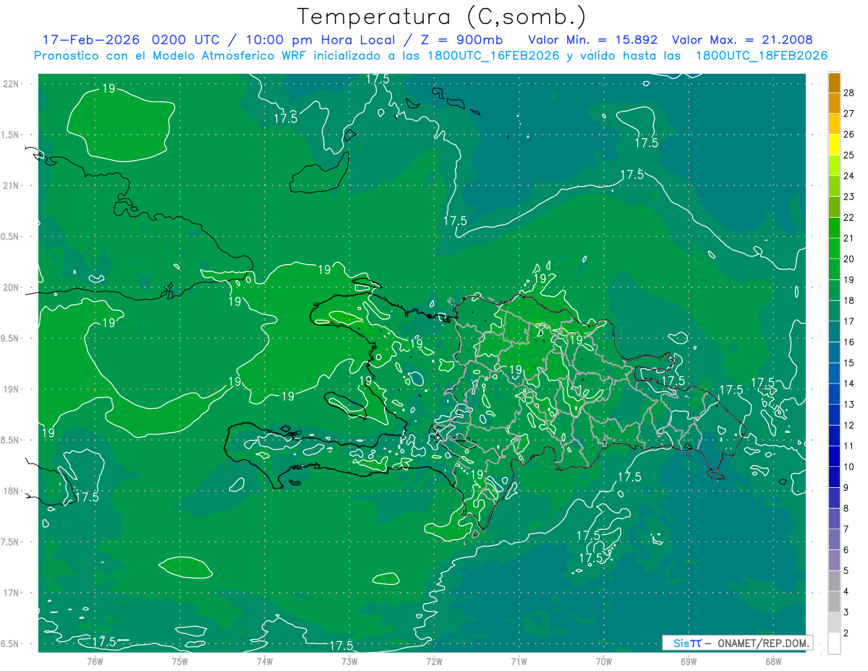The height and width of the screenshot is (671, 868).
Task: Click the legend scale label '15'
Action: coord(849,363)
